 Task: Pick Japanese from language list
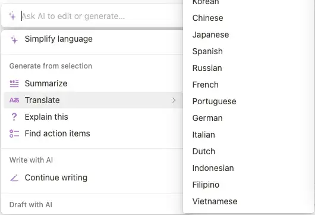210,35
